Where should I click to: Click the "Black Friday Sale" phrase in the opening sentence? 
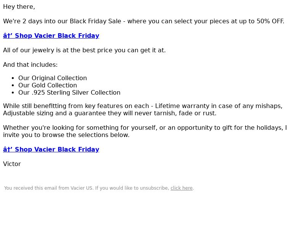point(96,21)
